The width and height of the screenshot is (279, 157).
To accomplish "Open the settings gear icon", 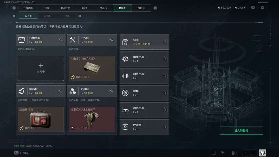I will point(263,8).
